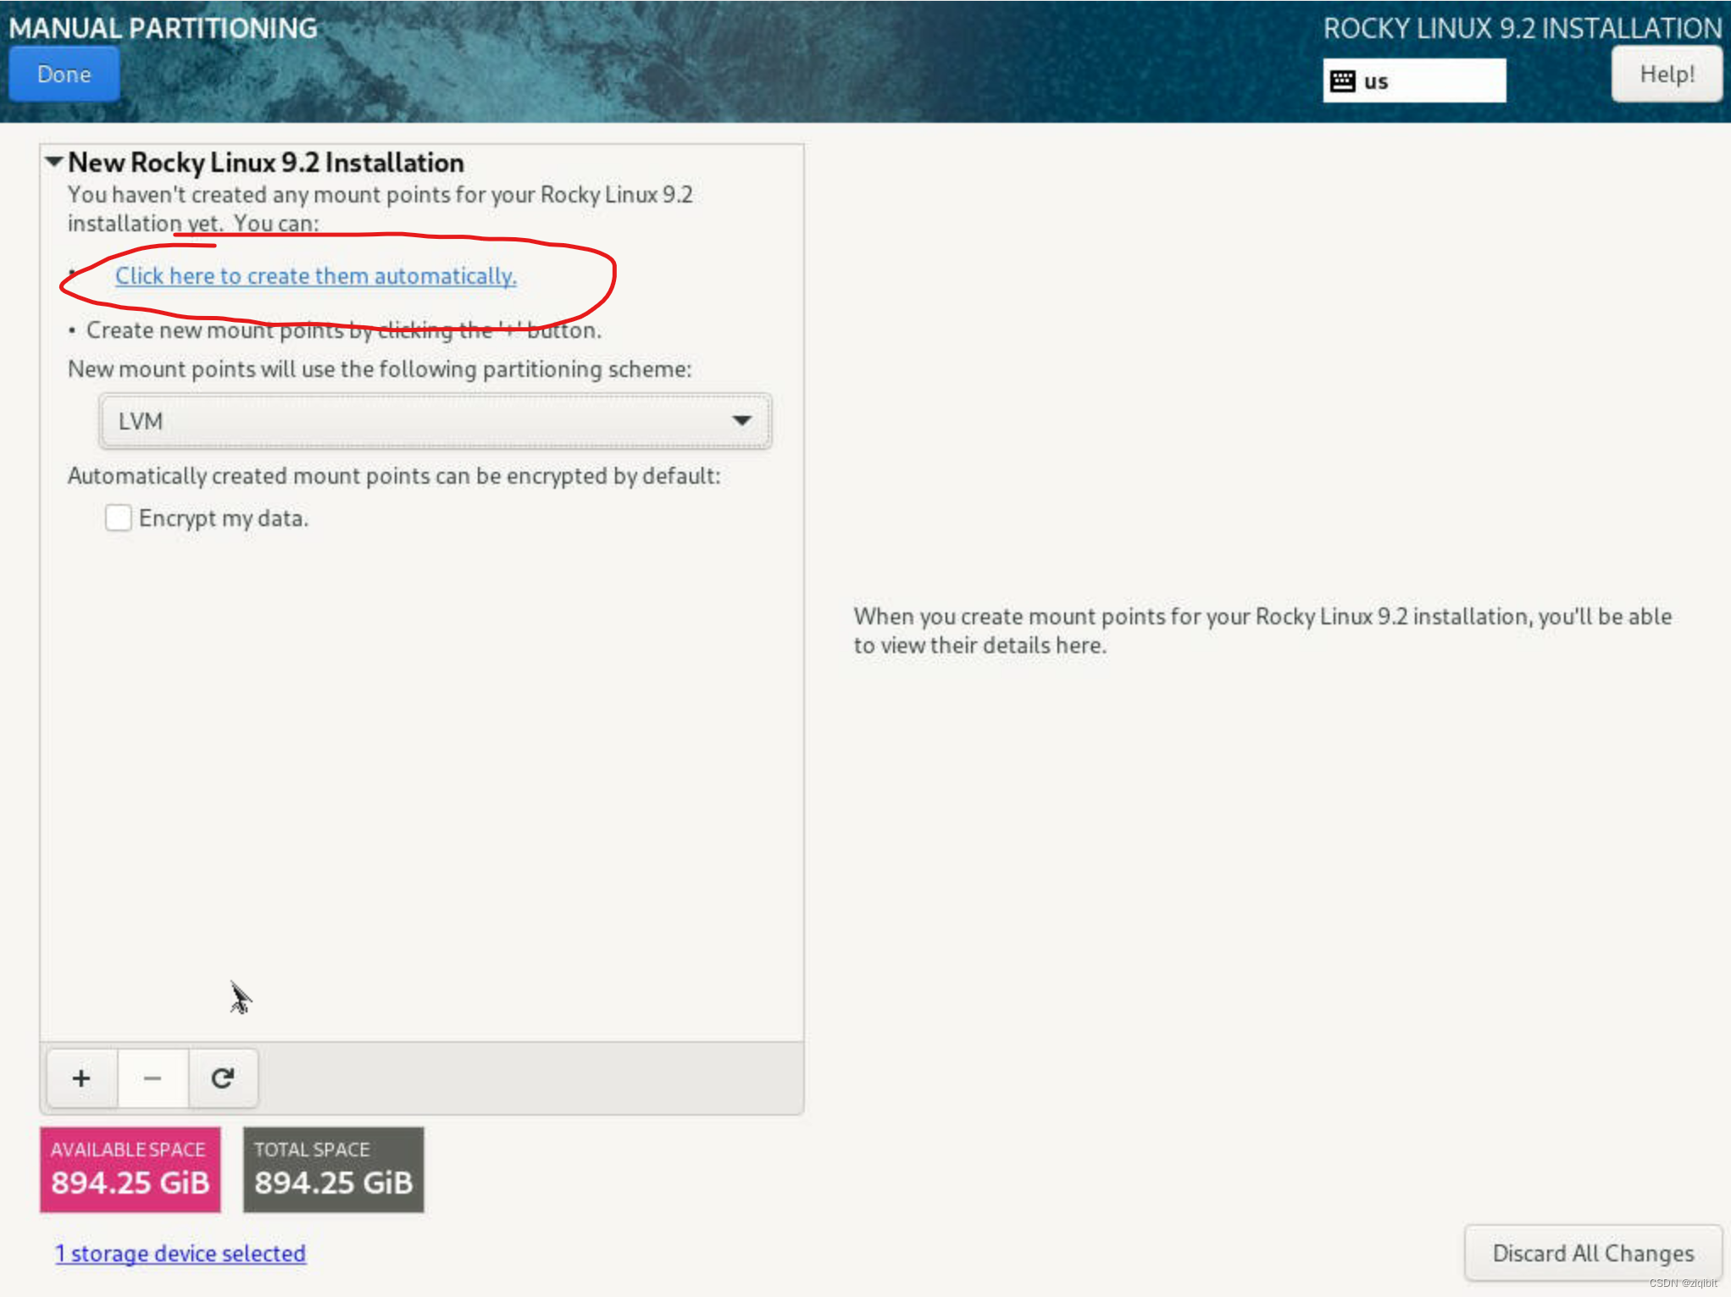
Task: Click here to create mount points automatically
Action: coord(316,276)
